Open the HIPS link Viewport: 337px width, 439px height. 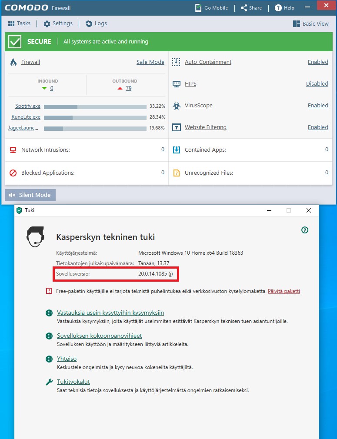point(190,84)
